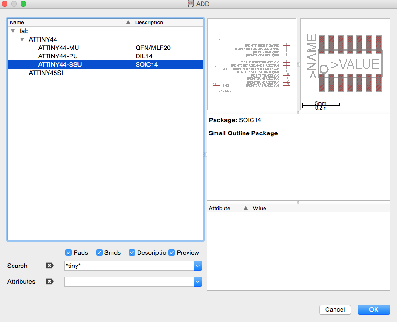This screenshot has width=397, height=322.
Task: Click inside the Search text field
Action: point(129,266)
